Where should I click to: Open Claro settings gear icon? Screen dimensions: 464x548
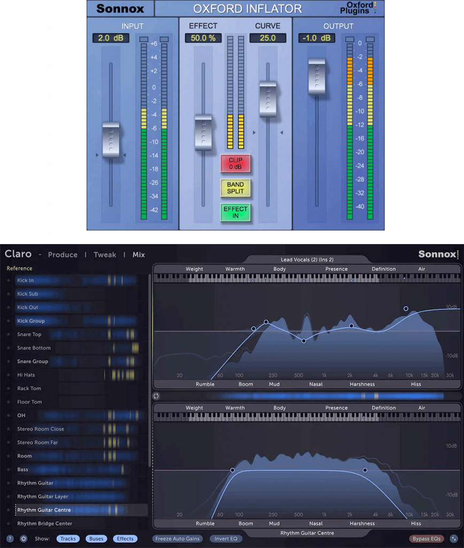pyautogui.click(x=24, y=538)
